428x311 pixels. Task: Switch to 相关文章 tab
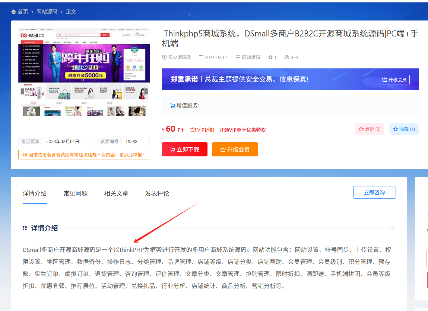116,193
